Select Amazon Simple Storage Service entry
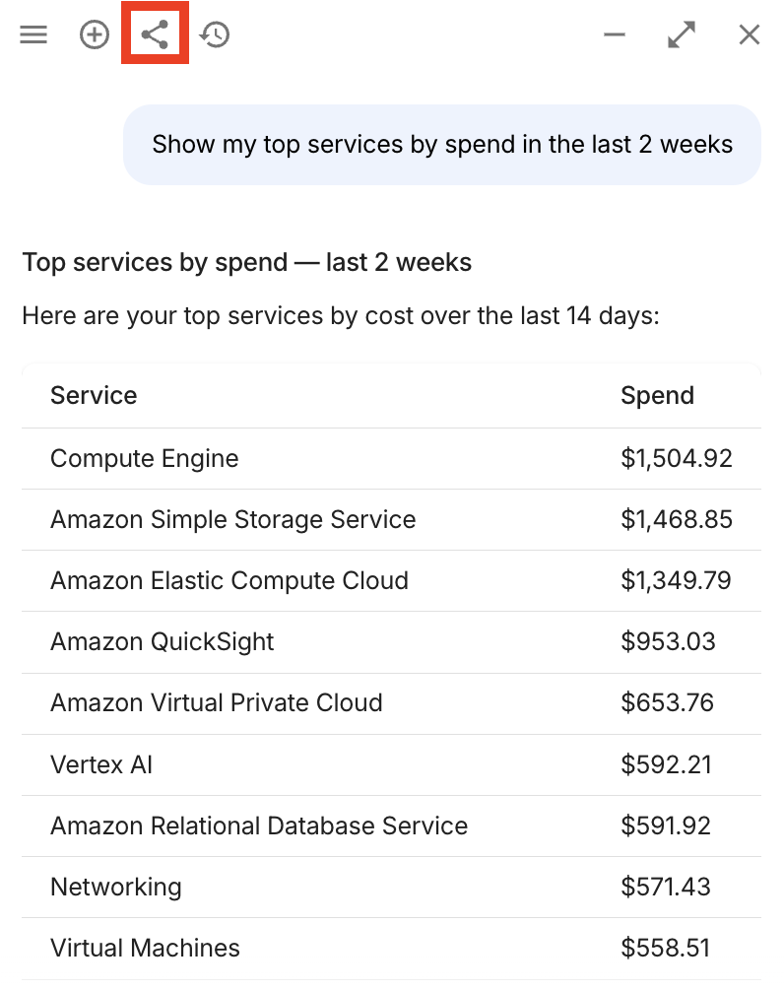Viewport: 784px width, 990px height. coord(233,520)
